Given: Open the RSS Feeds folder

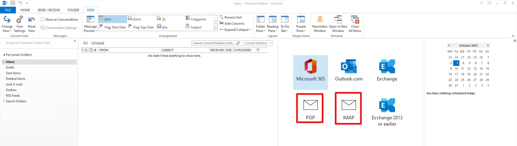Looking at the screenshot, I should click(13, 95).
